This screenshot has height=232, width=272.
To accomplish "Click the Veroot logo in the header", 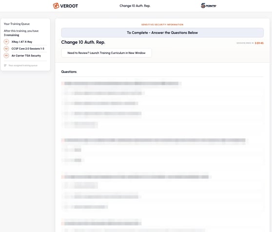I will pyautogui.click(x=65, y=6).
